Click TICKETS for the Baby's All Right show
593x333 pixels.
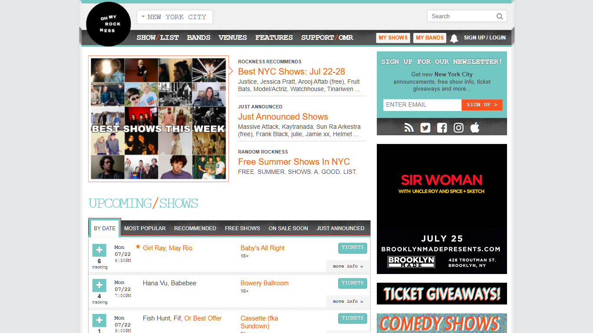point(352,248)
